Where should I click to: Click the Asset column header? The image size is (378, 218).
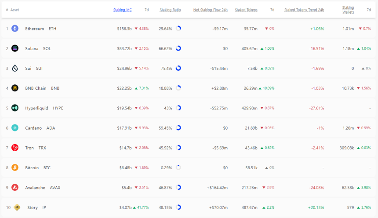point(15,10)
